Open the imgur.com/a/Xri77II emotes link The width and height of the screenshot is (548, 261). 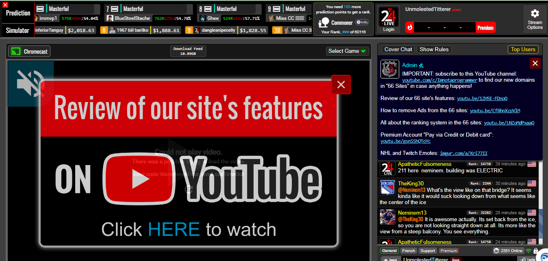[464, 153]
